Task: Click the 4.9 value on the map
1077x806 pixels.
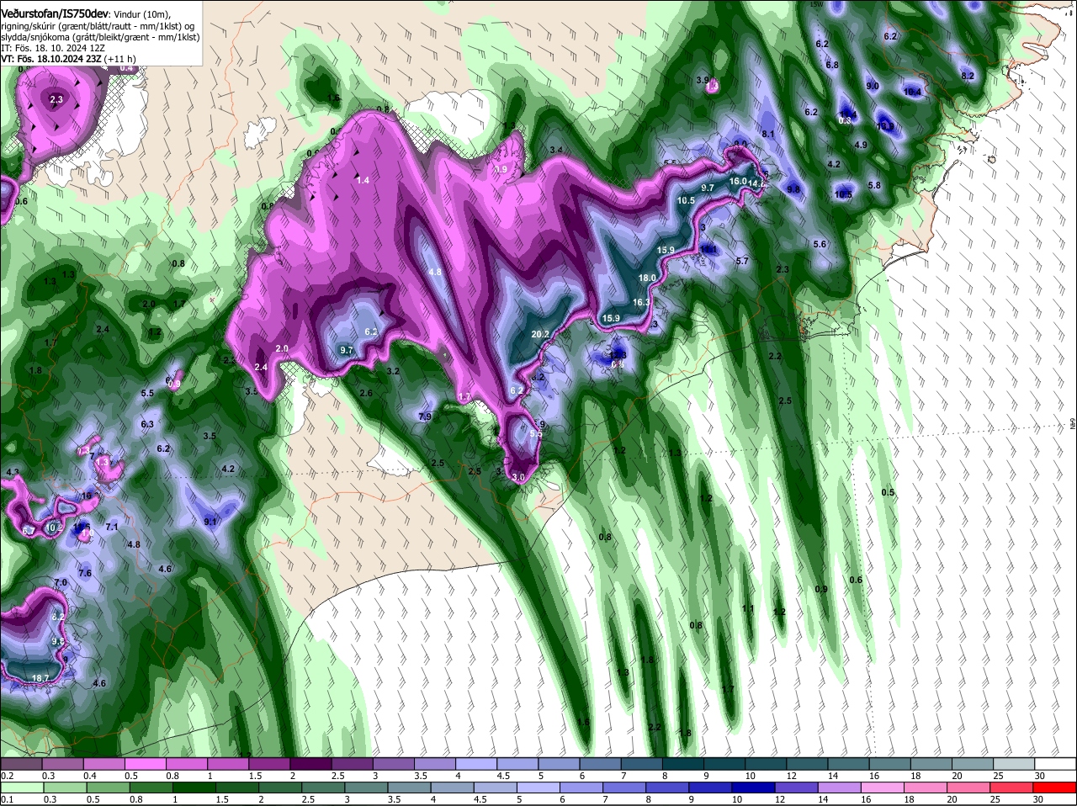Action: click(861, 145)
